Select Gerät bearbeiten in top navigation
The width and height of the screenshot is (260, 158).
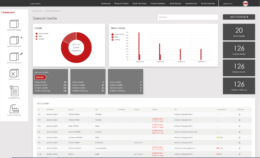coord(158,4)
